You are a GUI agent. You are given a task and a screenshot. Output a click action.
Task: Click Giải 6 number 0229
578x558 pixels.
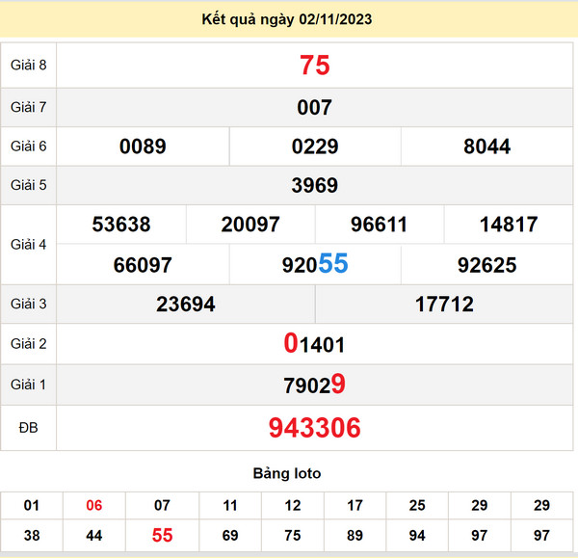point(315,146)
